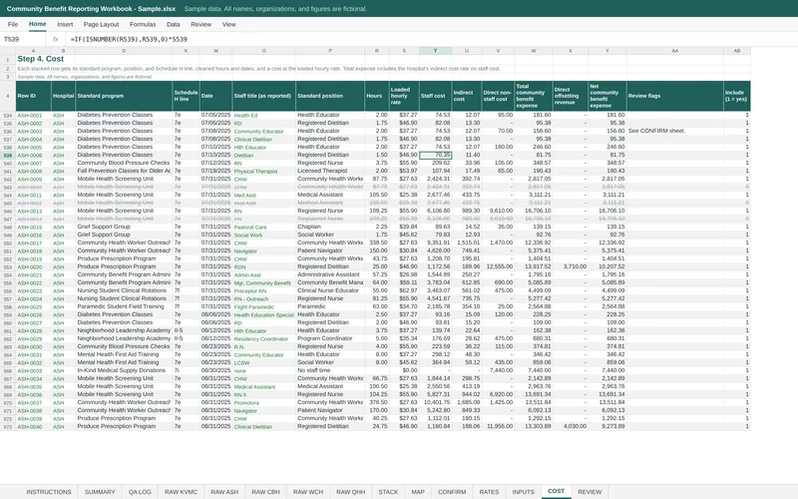Click the 'Include (1 = yes)' header cell
The height and width of the screenshot is (499, 798).
(x=737, y=96)
